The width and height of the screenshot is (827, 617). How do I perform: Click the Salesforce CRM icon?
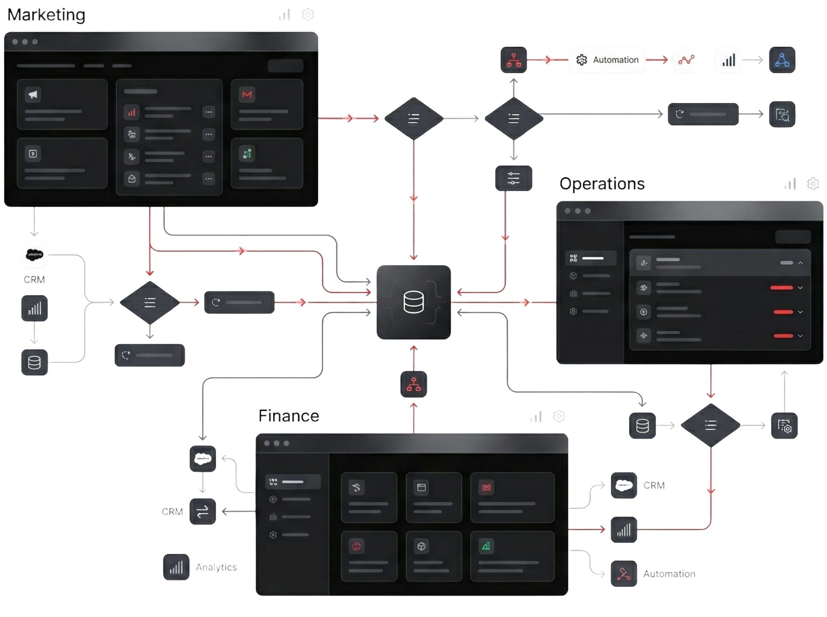(34, 255)
